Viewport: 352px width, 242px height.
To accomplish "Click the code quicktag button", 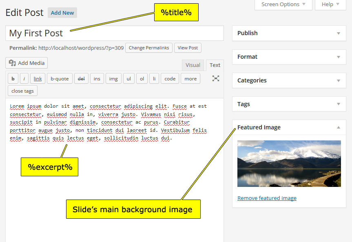I will [x=170, y=79].
